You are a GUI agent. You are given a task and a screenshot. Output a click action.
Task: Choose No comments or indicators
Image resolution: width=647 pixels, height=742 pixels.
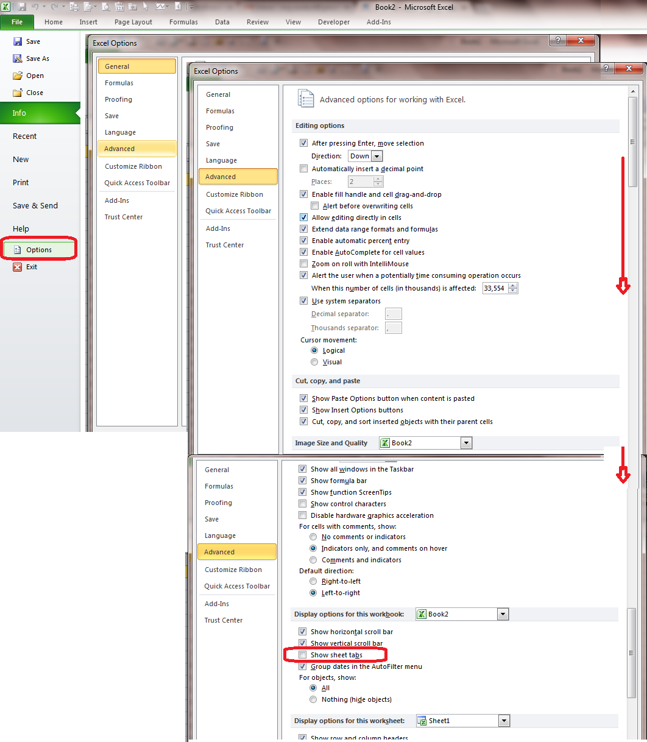tap(313, 537)
